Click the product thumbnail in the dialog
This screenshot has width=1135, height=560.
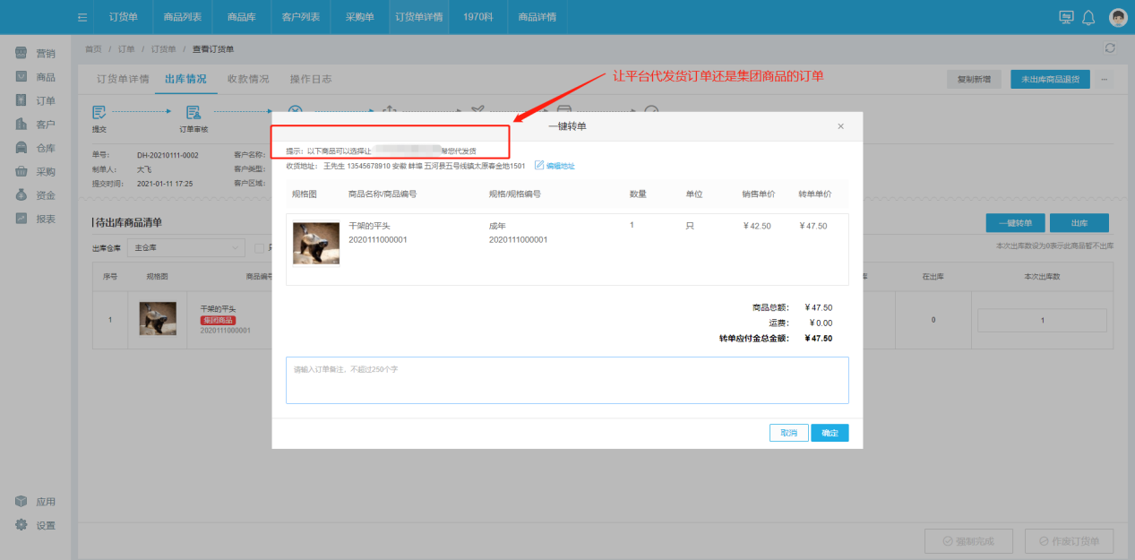pyautogui.click(x=316, y=243)
